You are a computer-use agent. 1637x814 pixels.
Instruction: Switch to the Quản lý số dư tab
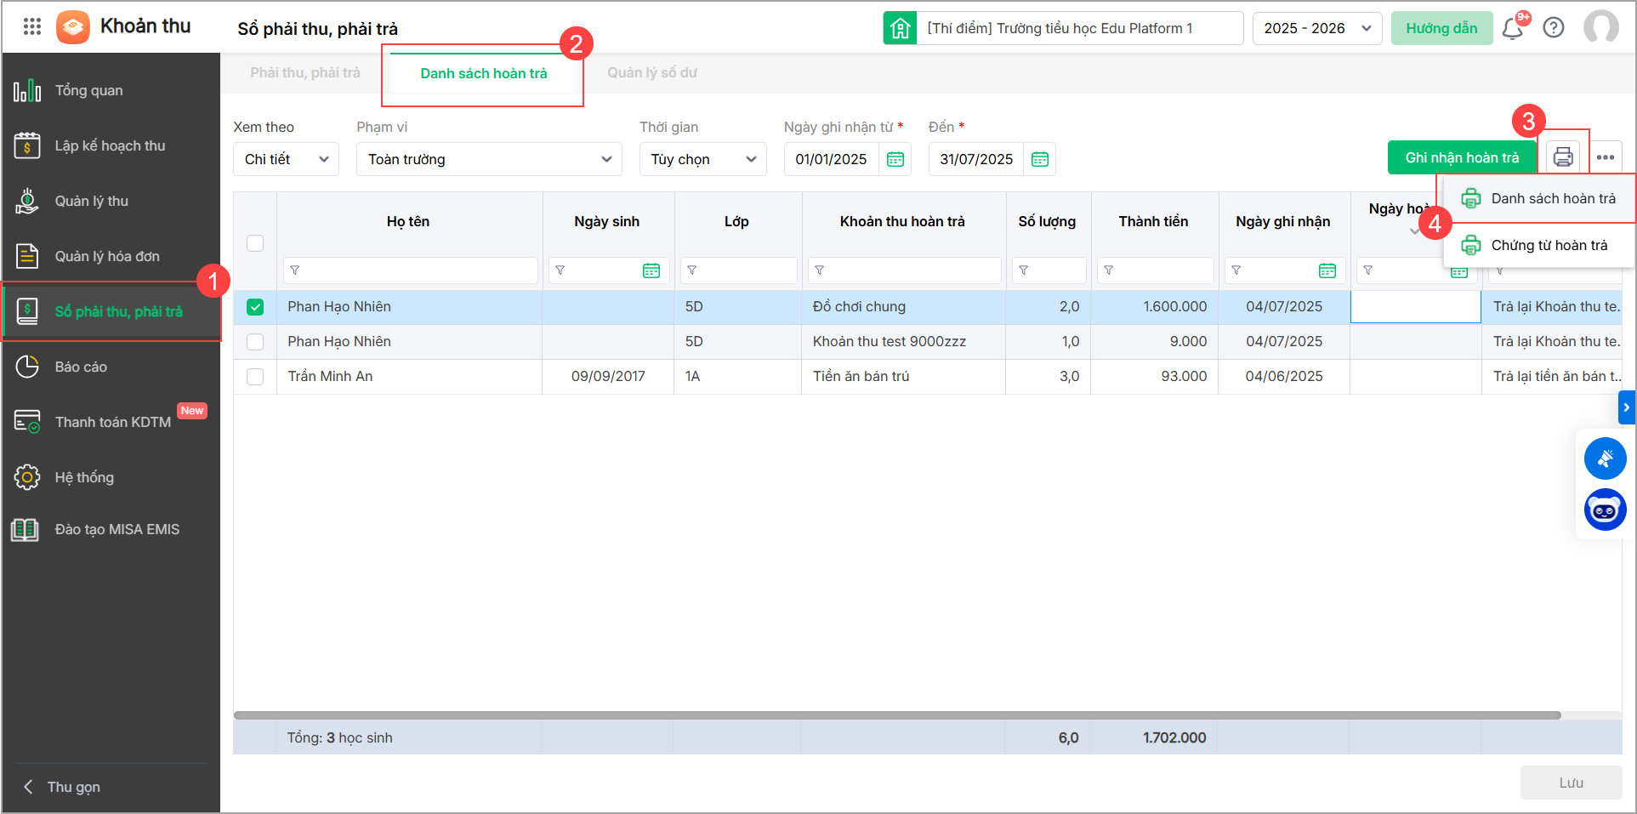[x=652, y=73]
